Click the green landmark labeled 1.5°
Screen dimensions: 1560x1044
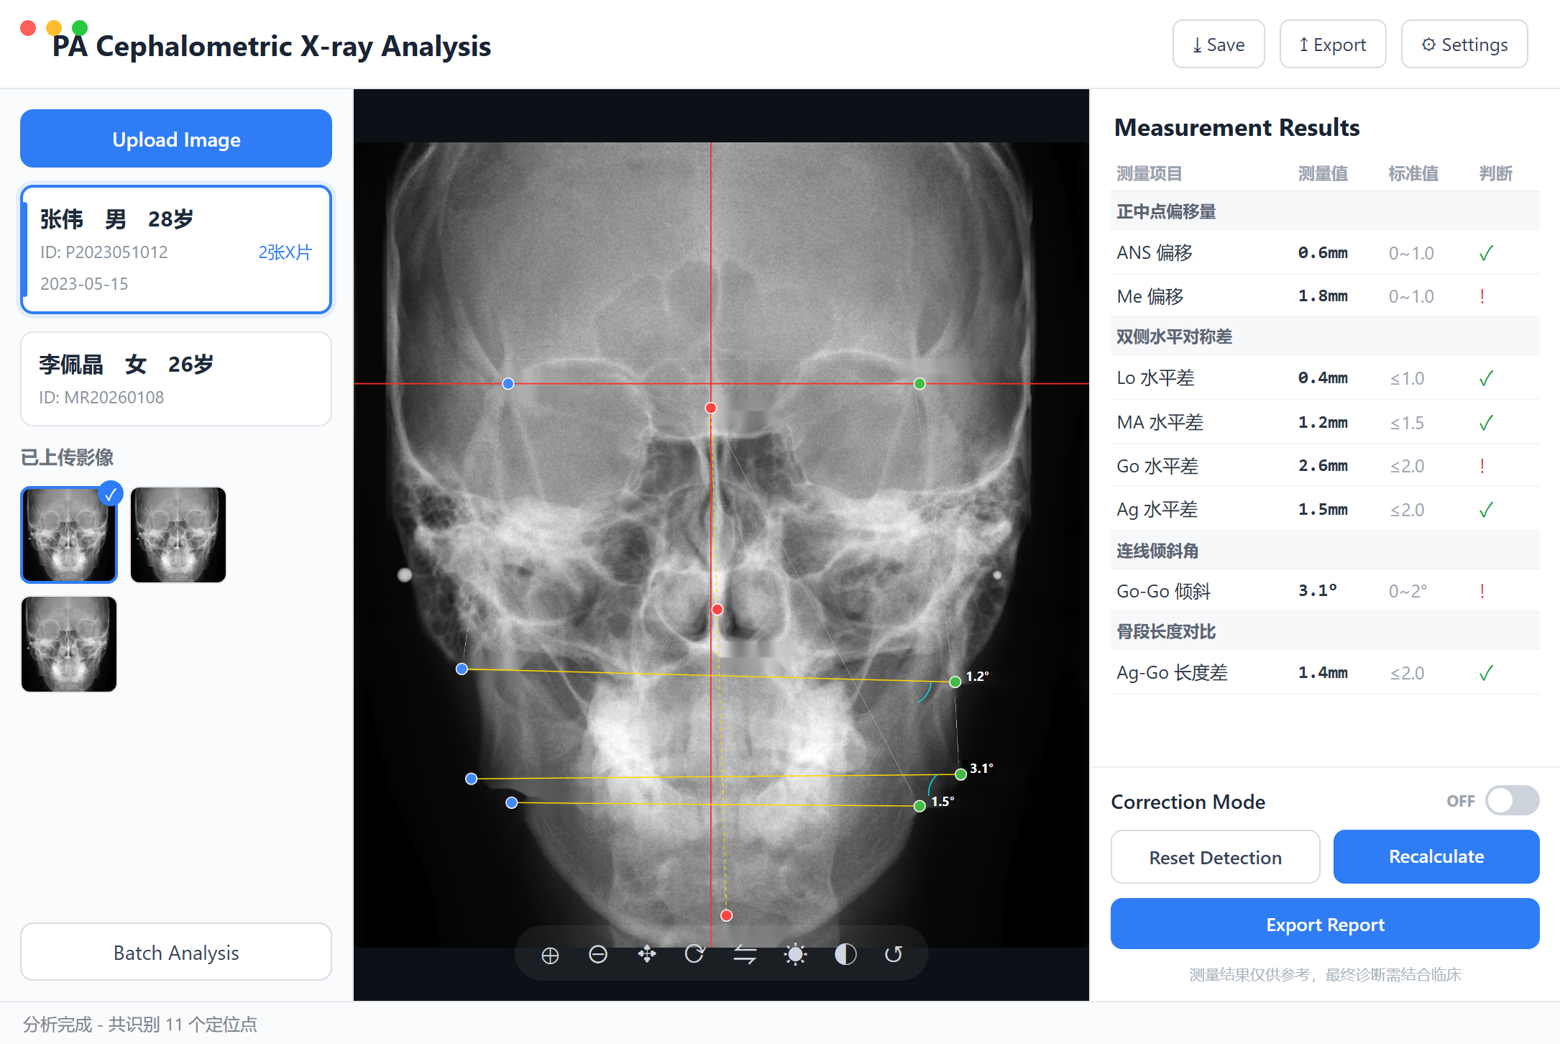coord(919,806)
